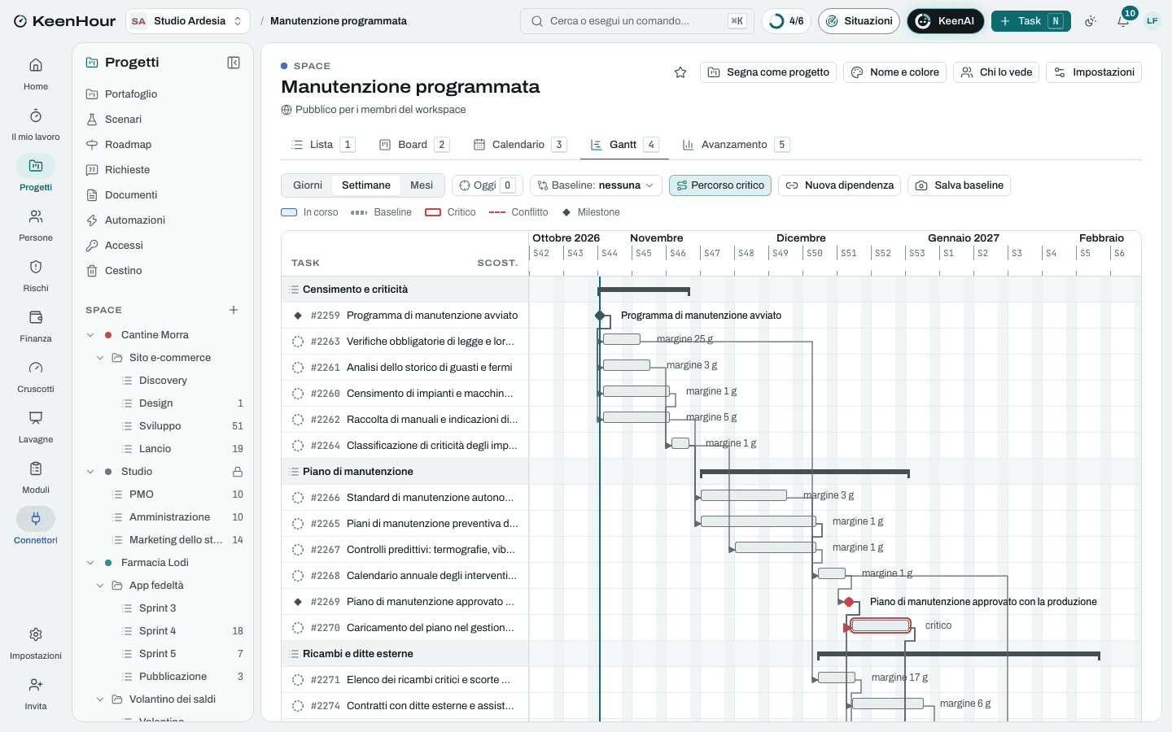The width and height of the screenshot is (1172, 732).
Task: Mark task #2270 Caricamento del piano complete
Action: (298, 628)
